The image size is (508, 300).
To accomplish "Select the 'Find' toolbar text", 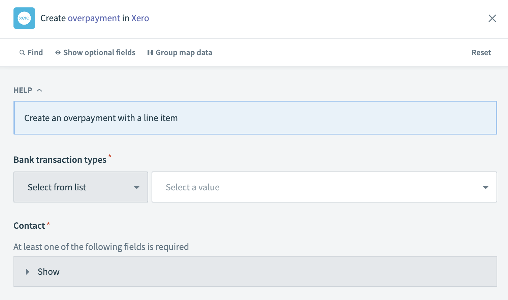I will click(35, 52).
